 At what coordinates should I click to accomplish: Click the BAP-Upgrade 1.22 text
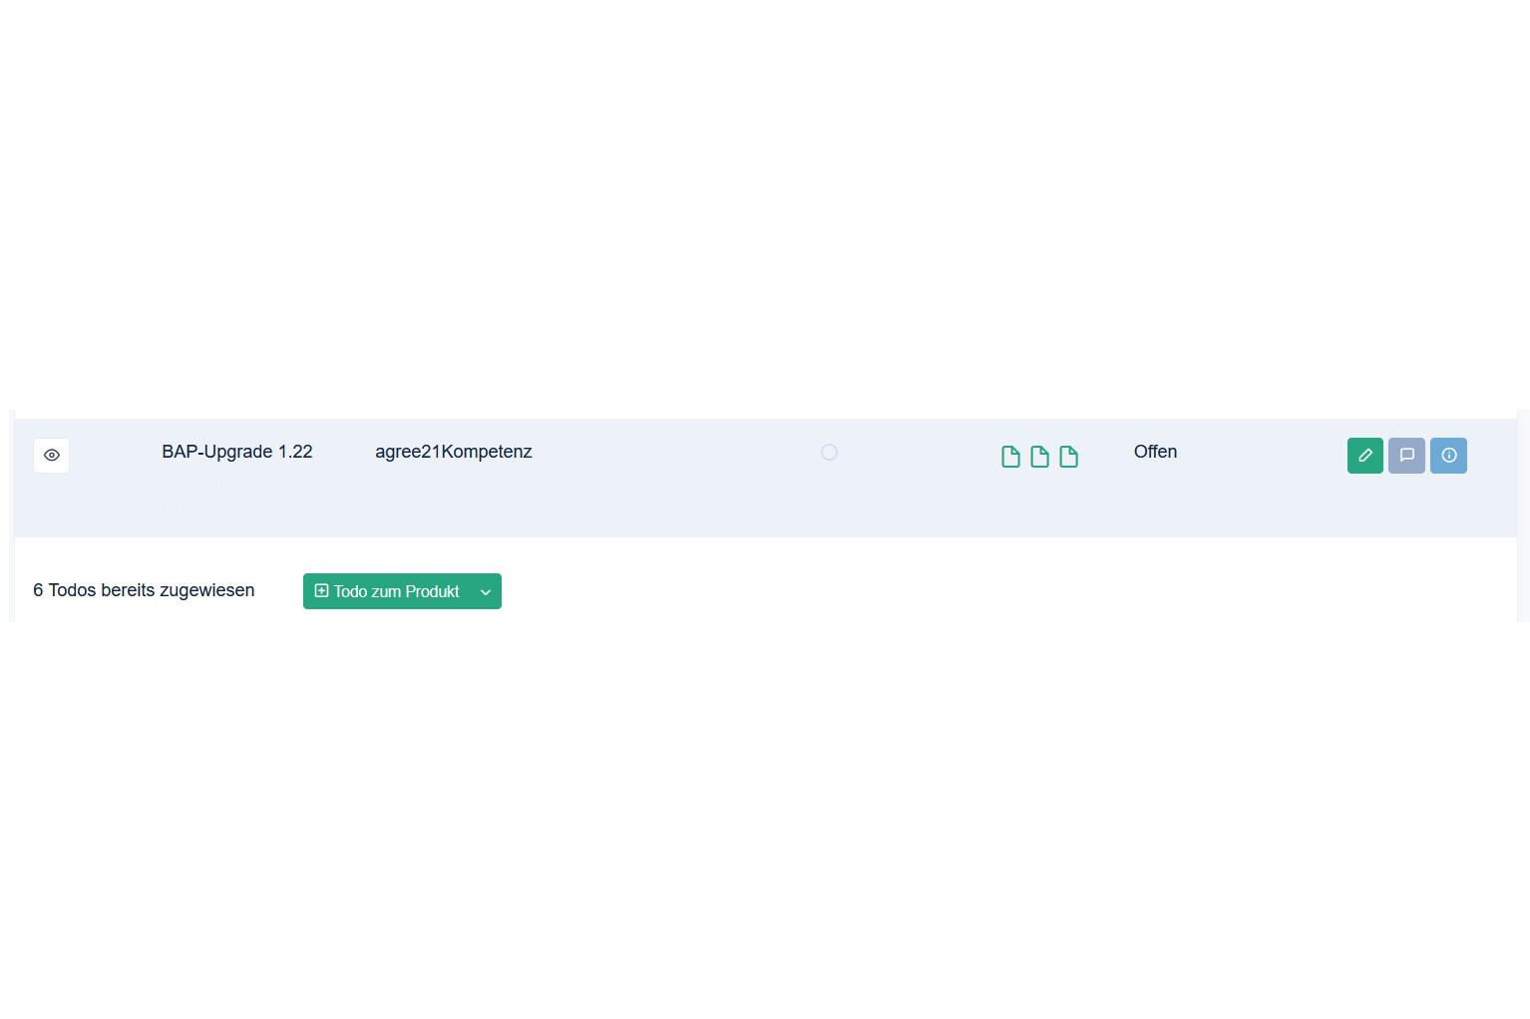[237, 452]
